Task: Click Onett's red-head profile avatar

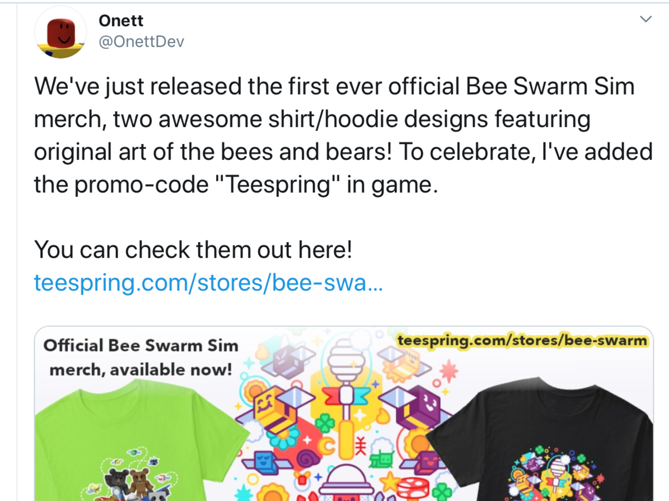Action: [x=61, y=32]
